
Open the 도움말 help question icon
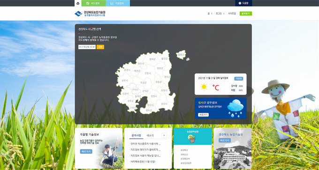tap(243, 3)
